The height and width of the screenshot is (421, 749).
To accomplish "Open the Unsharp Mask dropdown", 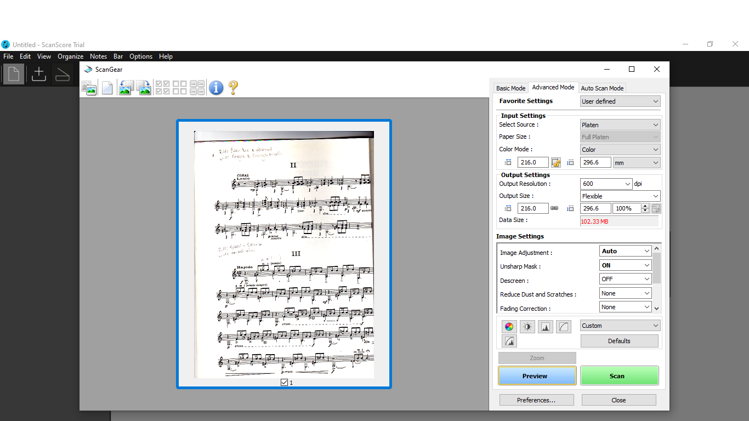I will [626, 265].
